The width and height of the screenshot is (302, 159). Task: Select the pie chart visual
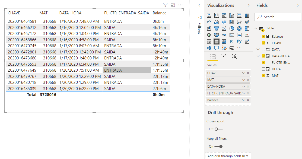(x=232, y=28)
